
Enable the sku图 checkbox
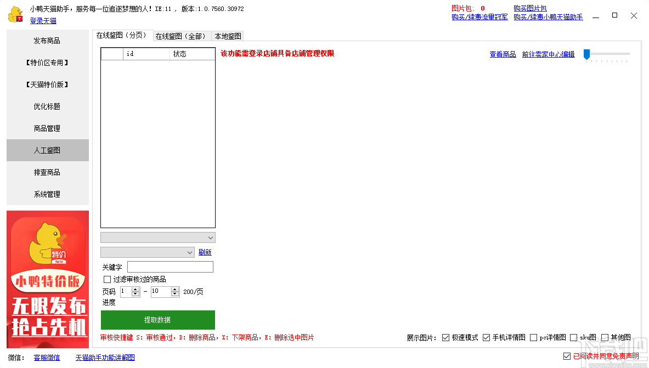[x=574, y=338]
